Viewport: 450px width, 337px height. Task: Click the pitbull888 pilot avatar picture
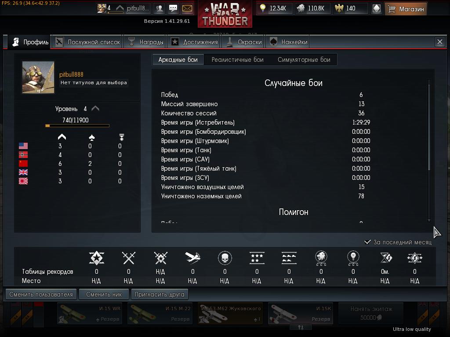[x=38, y=77]
